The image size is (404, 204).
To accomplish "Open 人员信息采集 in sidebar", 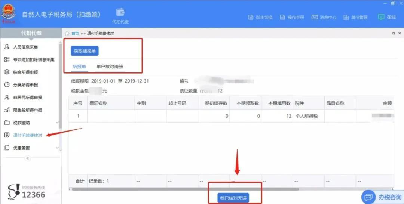I will (x=25, y=47).
